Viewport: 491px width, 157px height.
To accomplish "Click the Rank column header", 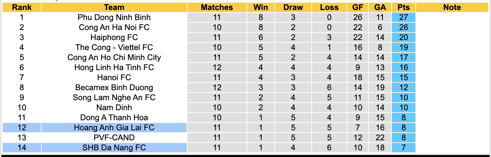I will [21, 7].
